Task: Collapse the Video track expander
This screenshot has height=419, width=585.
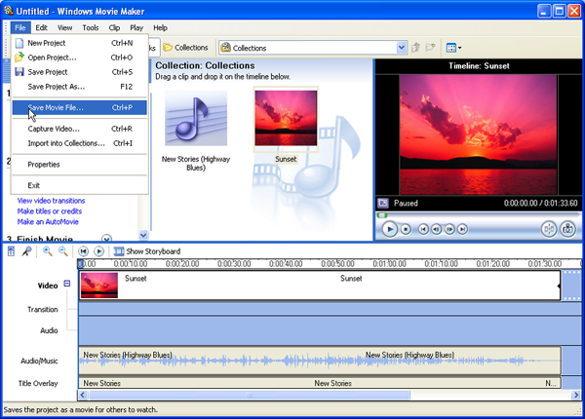Action: tap(67, 284)
